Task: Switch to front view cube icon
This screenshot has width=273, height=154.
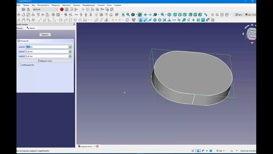Action: click(x=175, y=15)
